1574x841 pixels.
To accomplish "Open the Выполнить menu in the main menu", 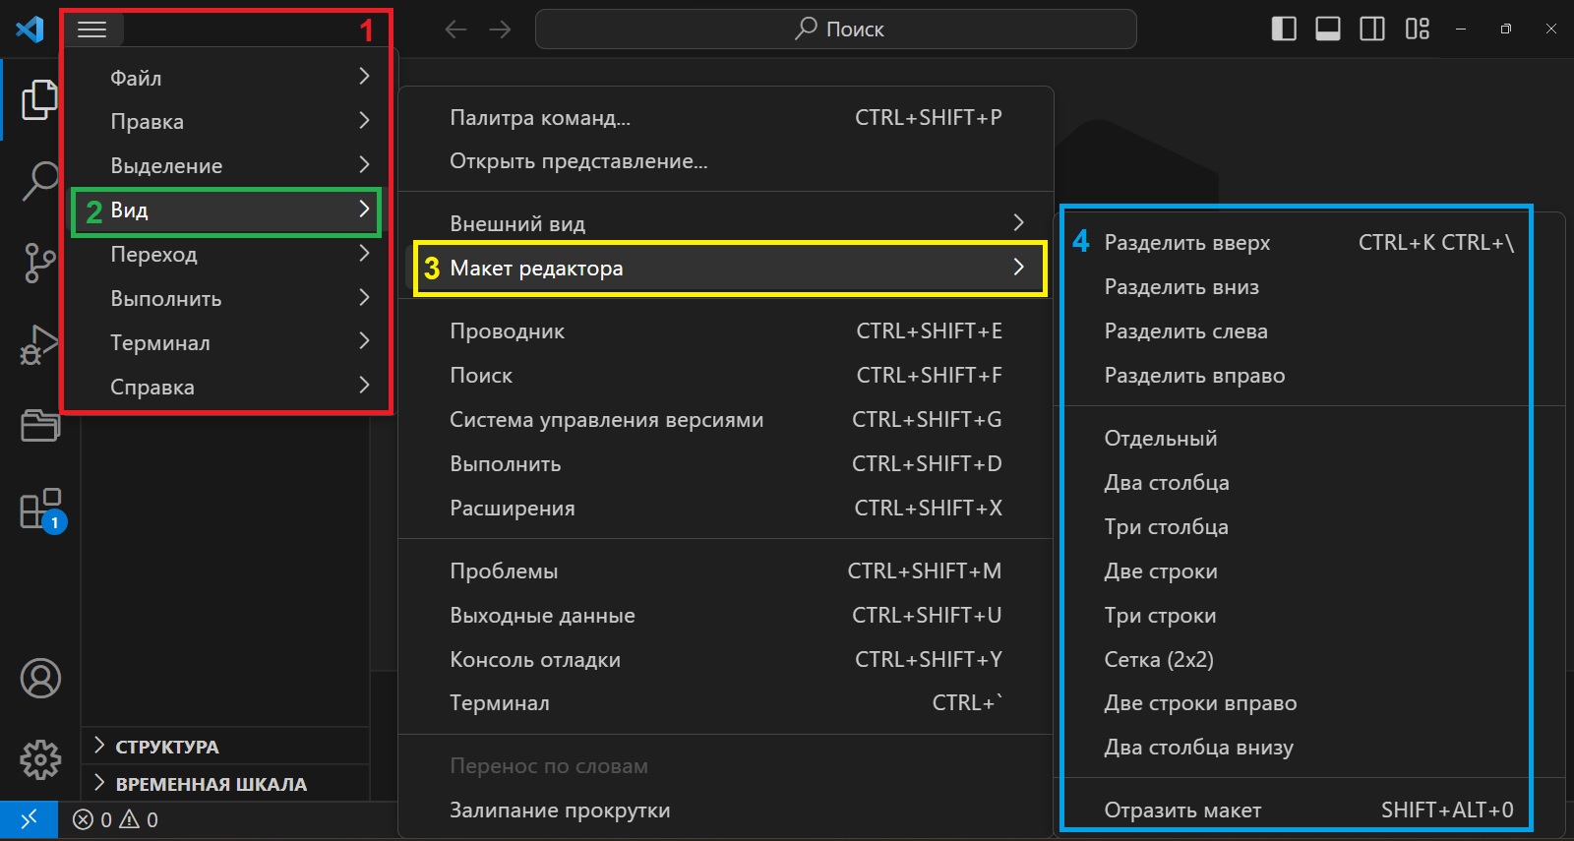I will [226, 298].
